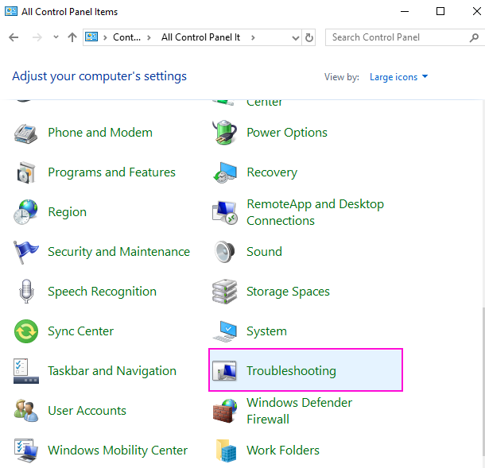The image size is (485, 468).
Task: Open the Windows Mobility Center link
Action: coord(118,451)
